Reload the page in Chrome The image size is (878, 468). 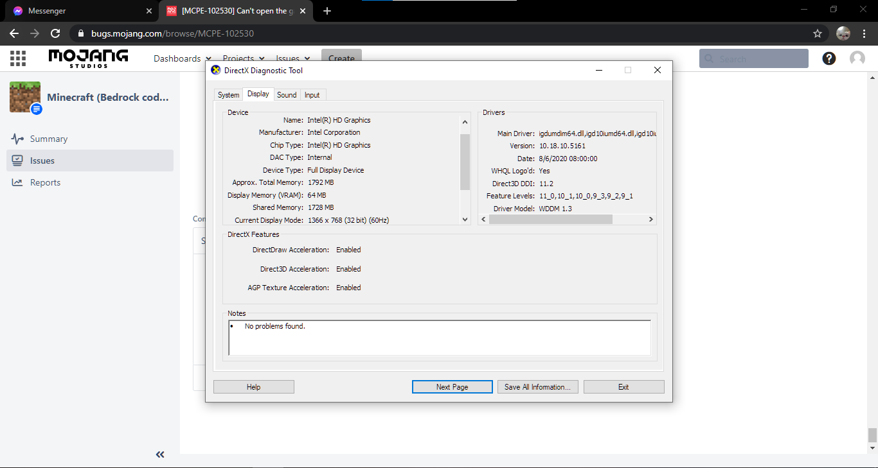click(55, 33)
